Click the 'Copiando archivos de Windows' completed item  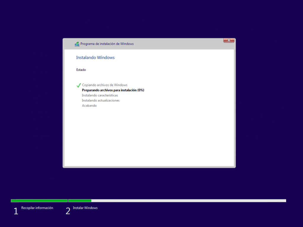(104, 85)
